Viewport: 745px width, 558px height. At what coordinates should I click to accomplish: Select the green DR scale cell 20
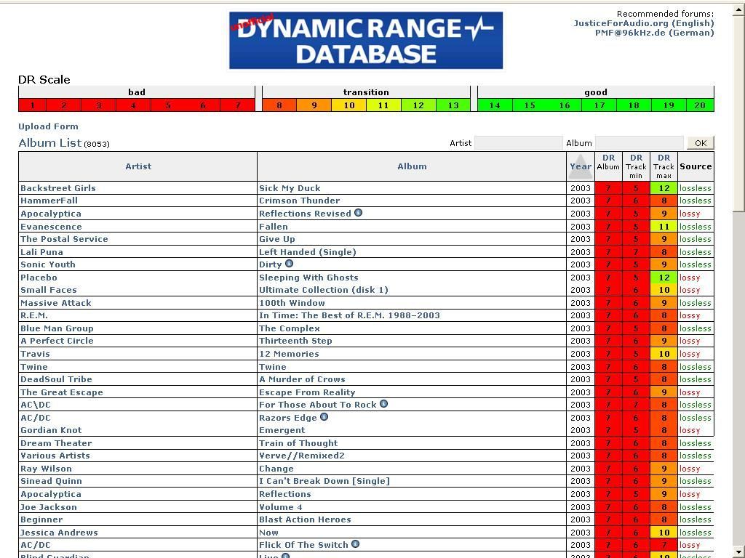[x=700, y=105]
